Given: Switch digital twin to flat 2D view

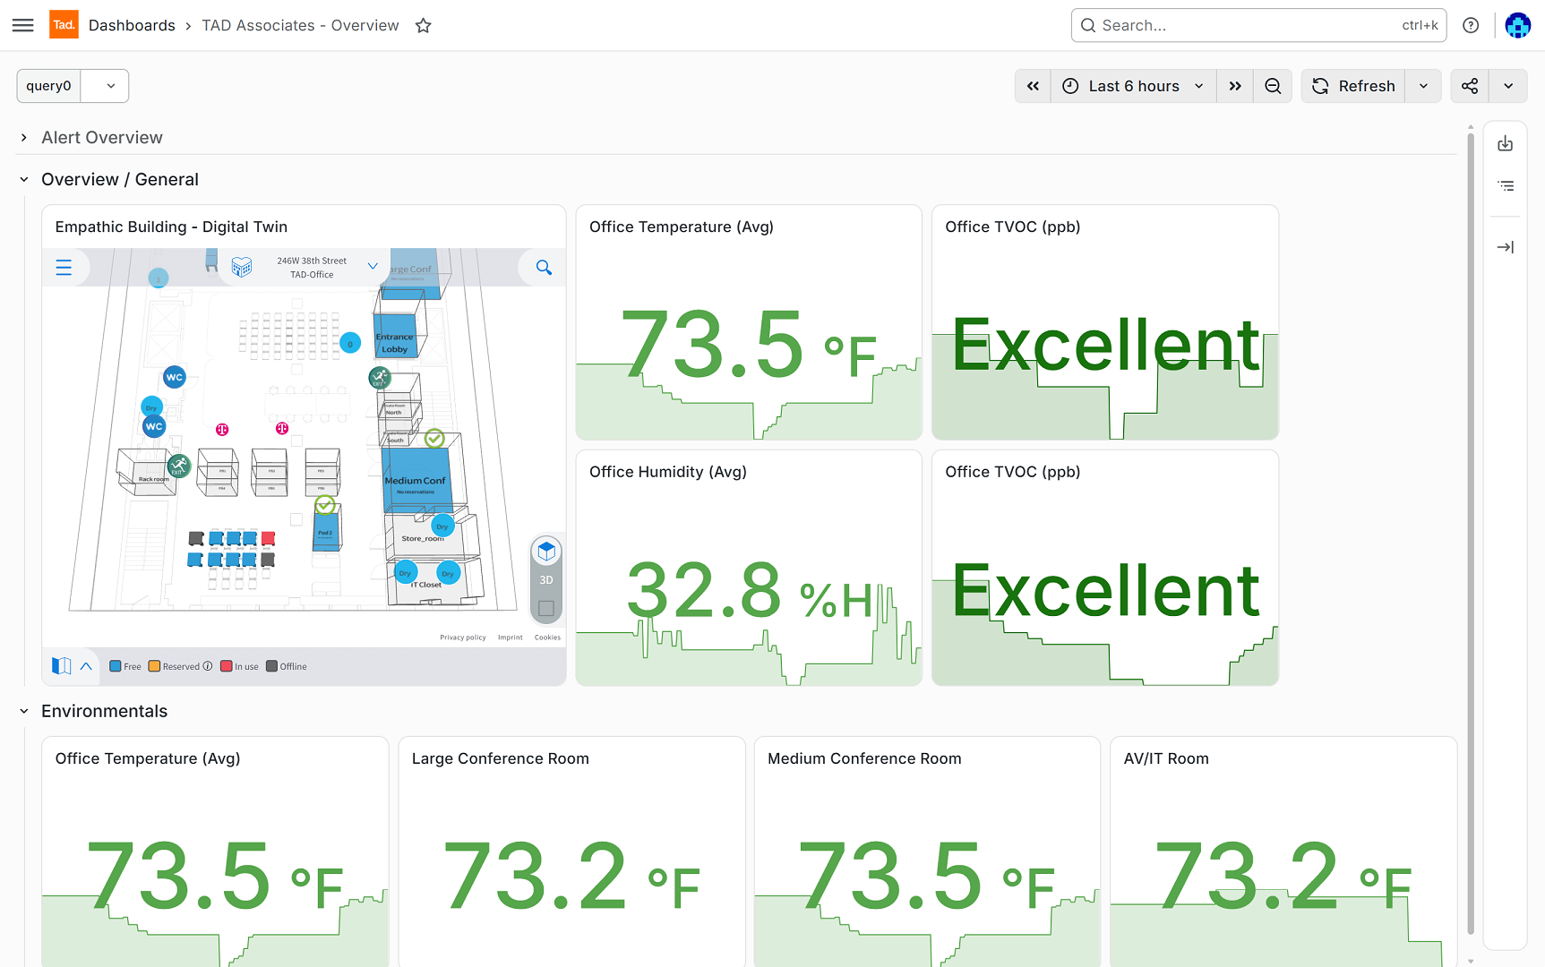Looking at the screenshot, I should (x=546, y=609).
